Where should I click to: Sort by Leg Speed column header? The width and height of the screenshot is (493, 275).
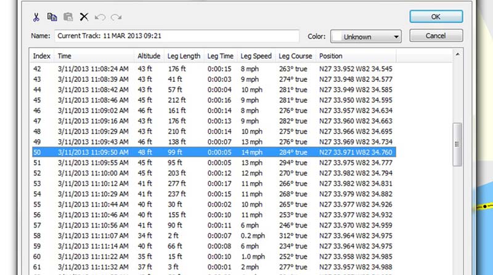[256, 56]
